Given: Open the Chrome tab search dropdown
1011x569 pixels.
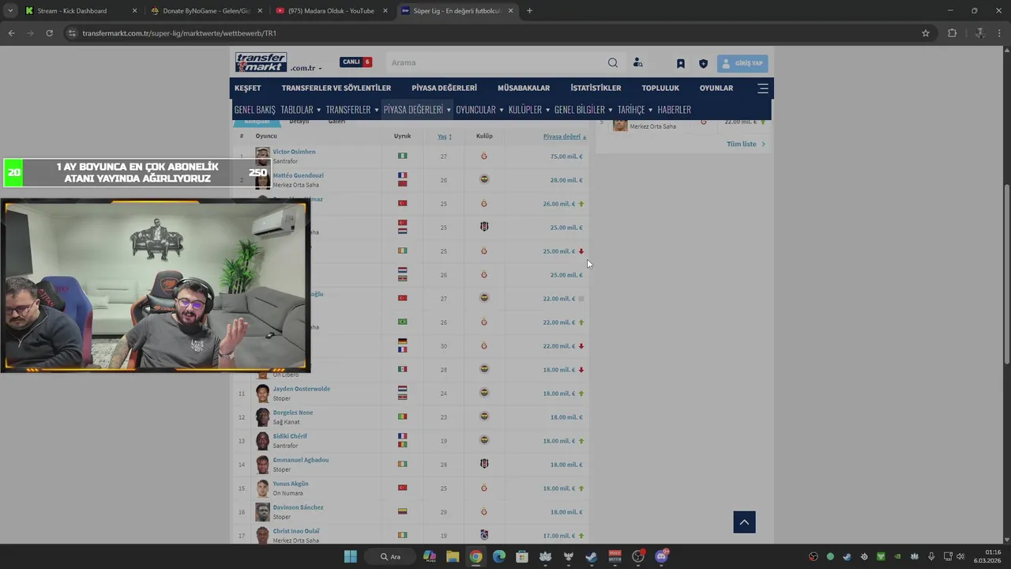Looking at the screenshot, I should [10, 11].
